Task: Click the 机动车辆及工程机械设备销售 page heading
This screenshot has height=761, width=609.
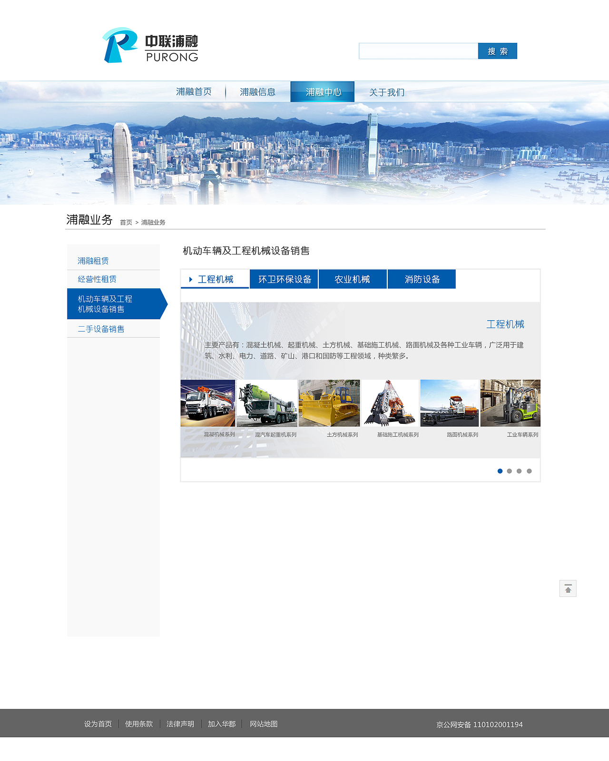Action: (x=246, y=251)
